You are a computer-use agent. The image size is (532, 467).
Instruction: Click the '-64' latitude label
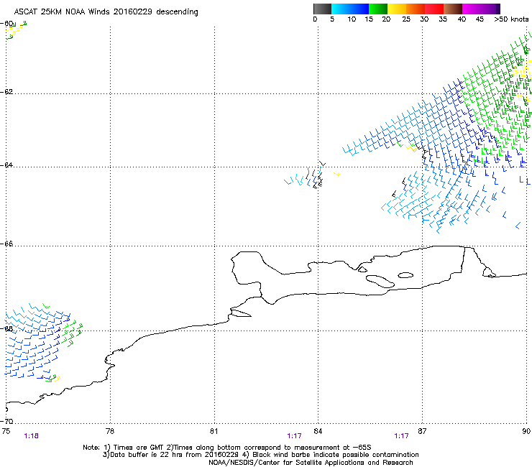pos(6,165)
